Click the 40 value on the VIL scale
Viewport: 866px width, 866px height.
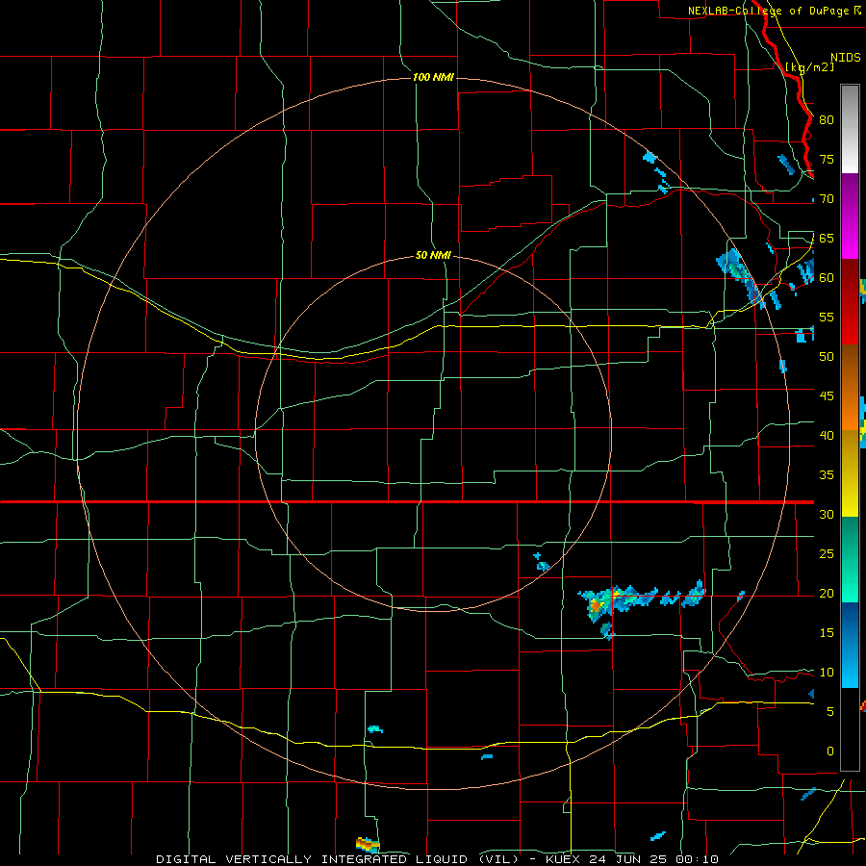[827, 435]
